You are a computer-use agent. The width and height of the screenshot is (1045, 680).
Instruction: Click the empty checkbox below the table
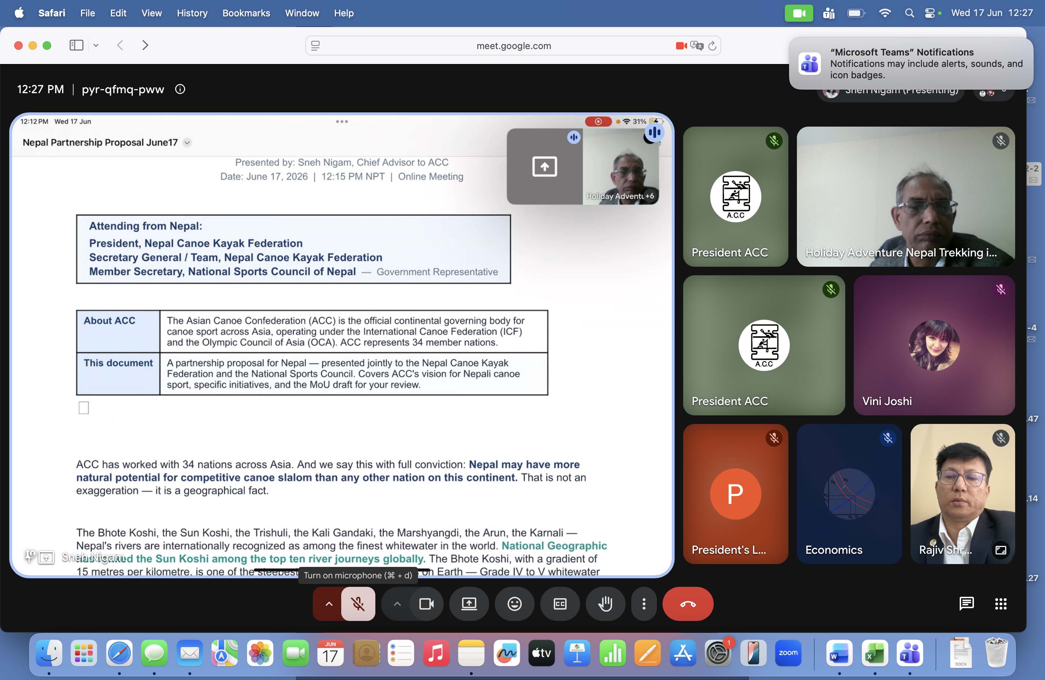coord(84,408)
